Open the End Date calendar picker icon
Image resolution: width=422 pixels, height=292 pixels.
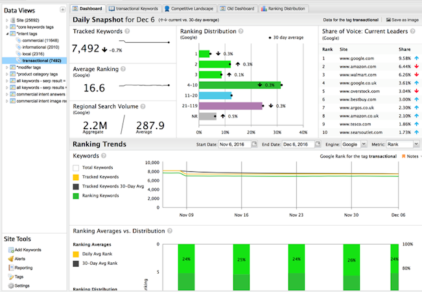tap(318, 144)
